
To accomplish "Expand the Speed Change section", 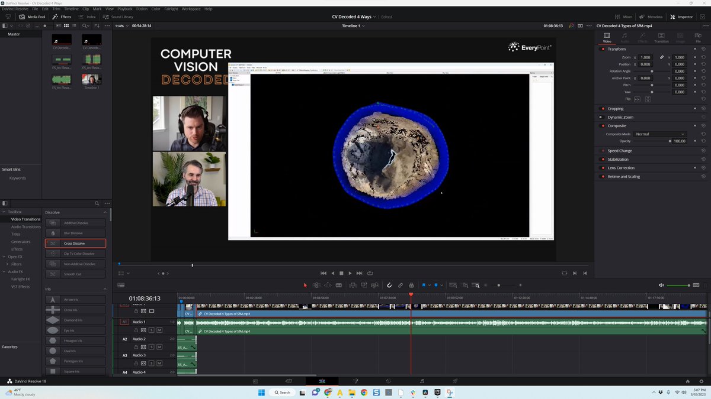I will [620, 151].
